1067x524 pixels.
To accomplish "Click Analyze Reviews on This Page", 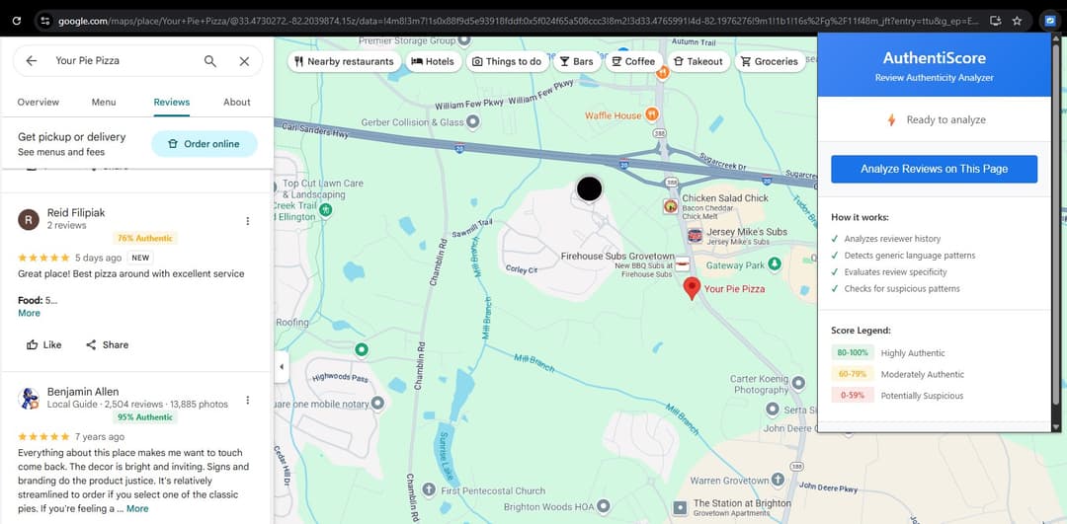I will (934, 169).
